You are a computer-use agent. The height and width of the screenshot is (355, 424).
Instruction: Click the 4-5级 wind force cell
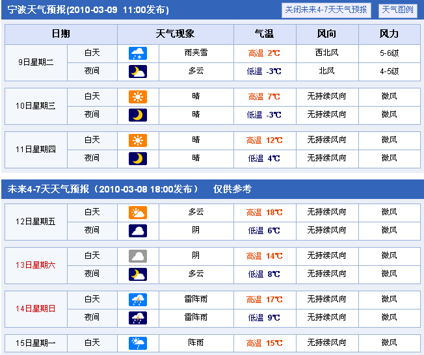tap(390, 72)
